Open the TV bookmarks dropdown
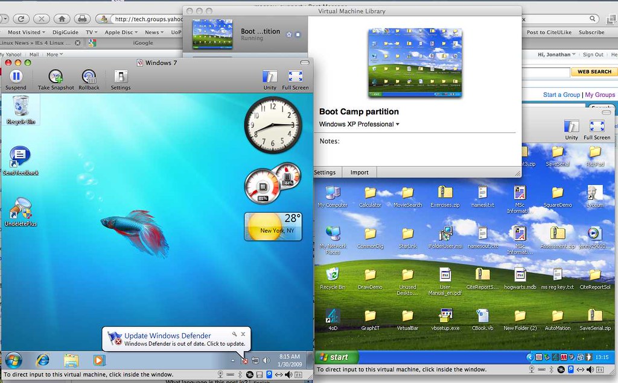 tap(92, 33)
